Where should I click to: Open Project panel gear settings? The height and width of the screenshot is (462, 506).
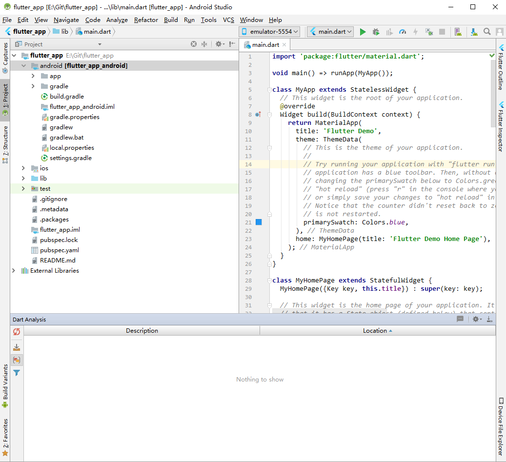(x=220, y=44)
